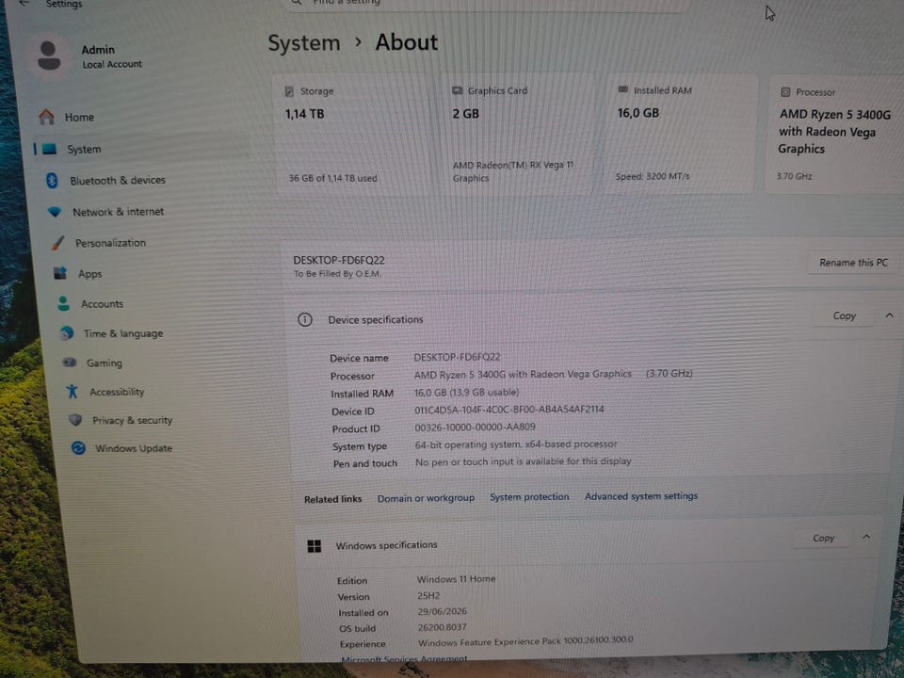Click the 1,14 TB storage value

(x=304, y=114)
